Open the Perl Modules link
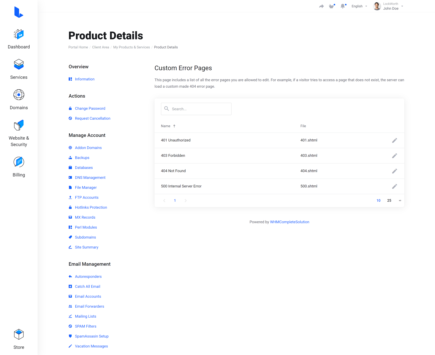The height and width of the screenshot is (355, 435). click(x=86, y=227)
